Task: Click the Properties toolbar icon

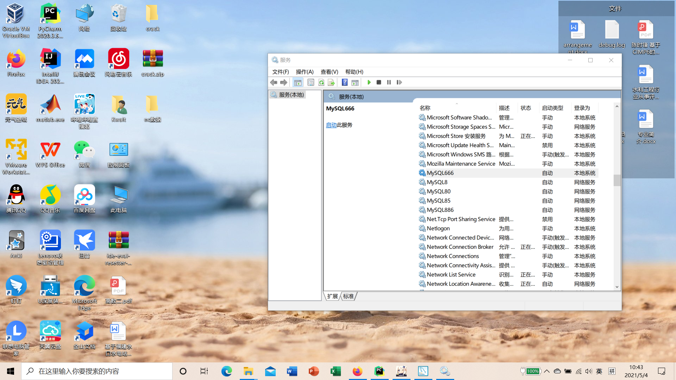Action: click(311, 82)
